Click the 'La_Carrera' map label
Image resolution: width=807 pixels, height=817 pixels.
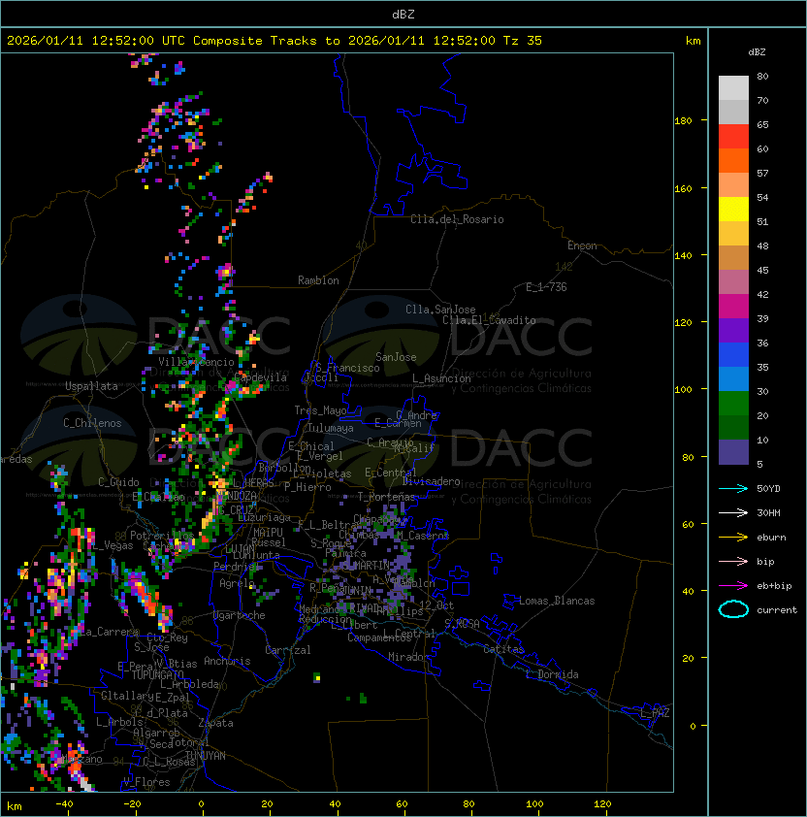pos(110,632)
